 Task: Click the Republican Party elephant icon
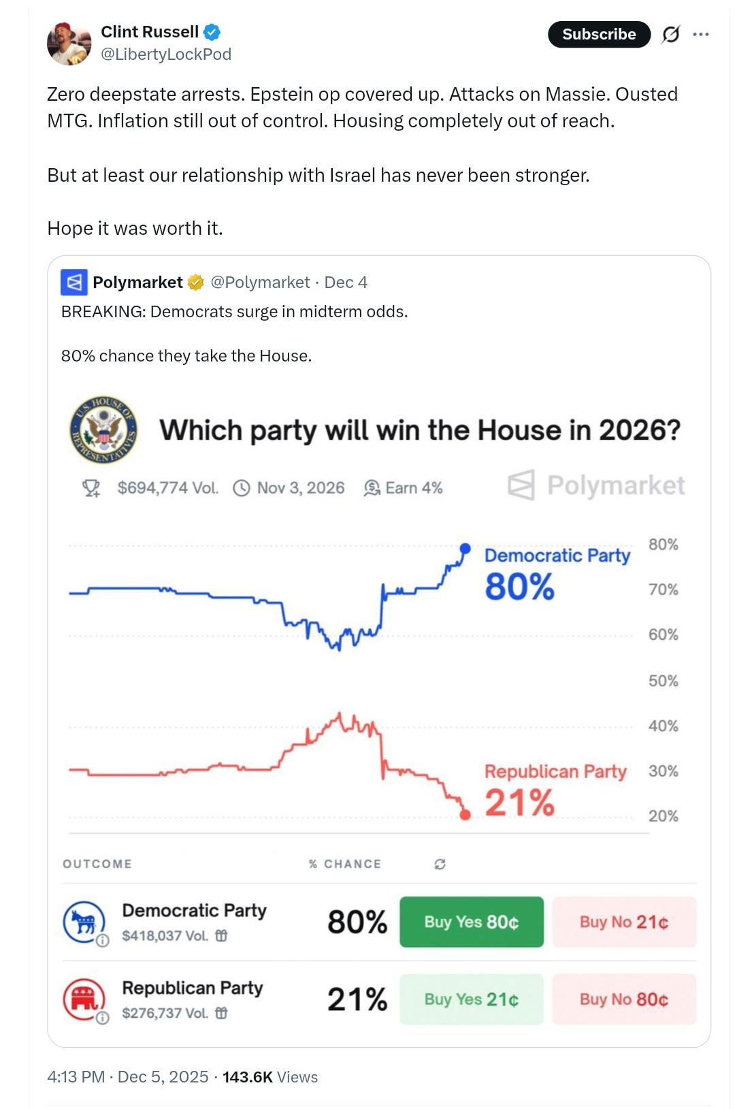click(x=84, y=999)
